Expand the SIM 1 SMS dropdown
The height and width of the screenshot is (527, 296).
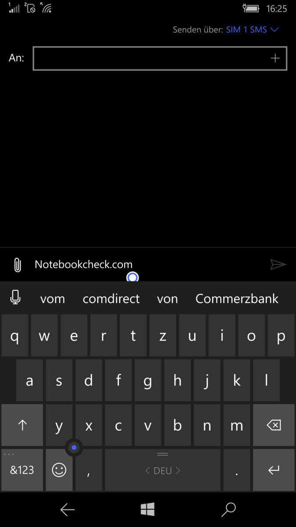(x=252, y=30)
